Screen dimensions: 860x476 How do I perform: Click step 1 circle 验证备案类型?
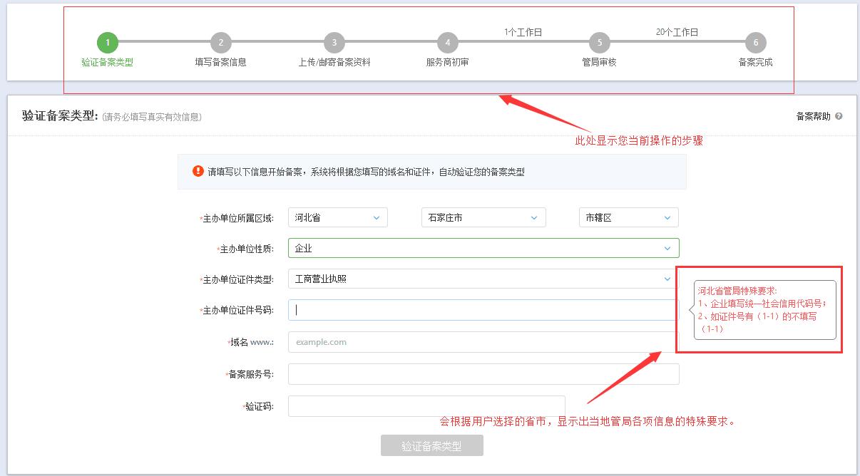pyautogui.click(x=108, y=43)
